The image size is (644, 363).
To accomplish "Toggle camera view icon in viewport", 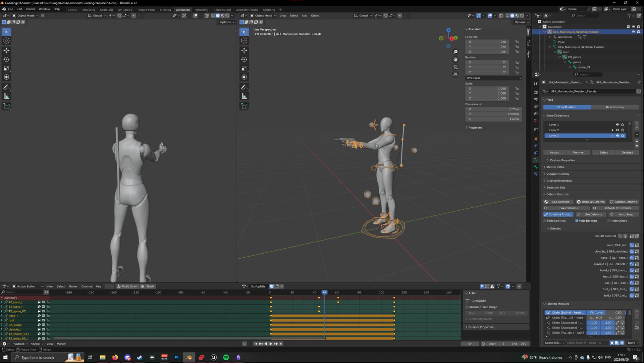I will point(455,67).
